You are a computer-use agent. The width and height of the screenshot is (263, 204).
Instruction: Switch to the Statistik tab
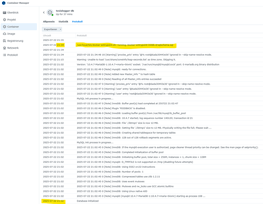click(x=63, y=22)
